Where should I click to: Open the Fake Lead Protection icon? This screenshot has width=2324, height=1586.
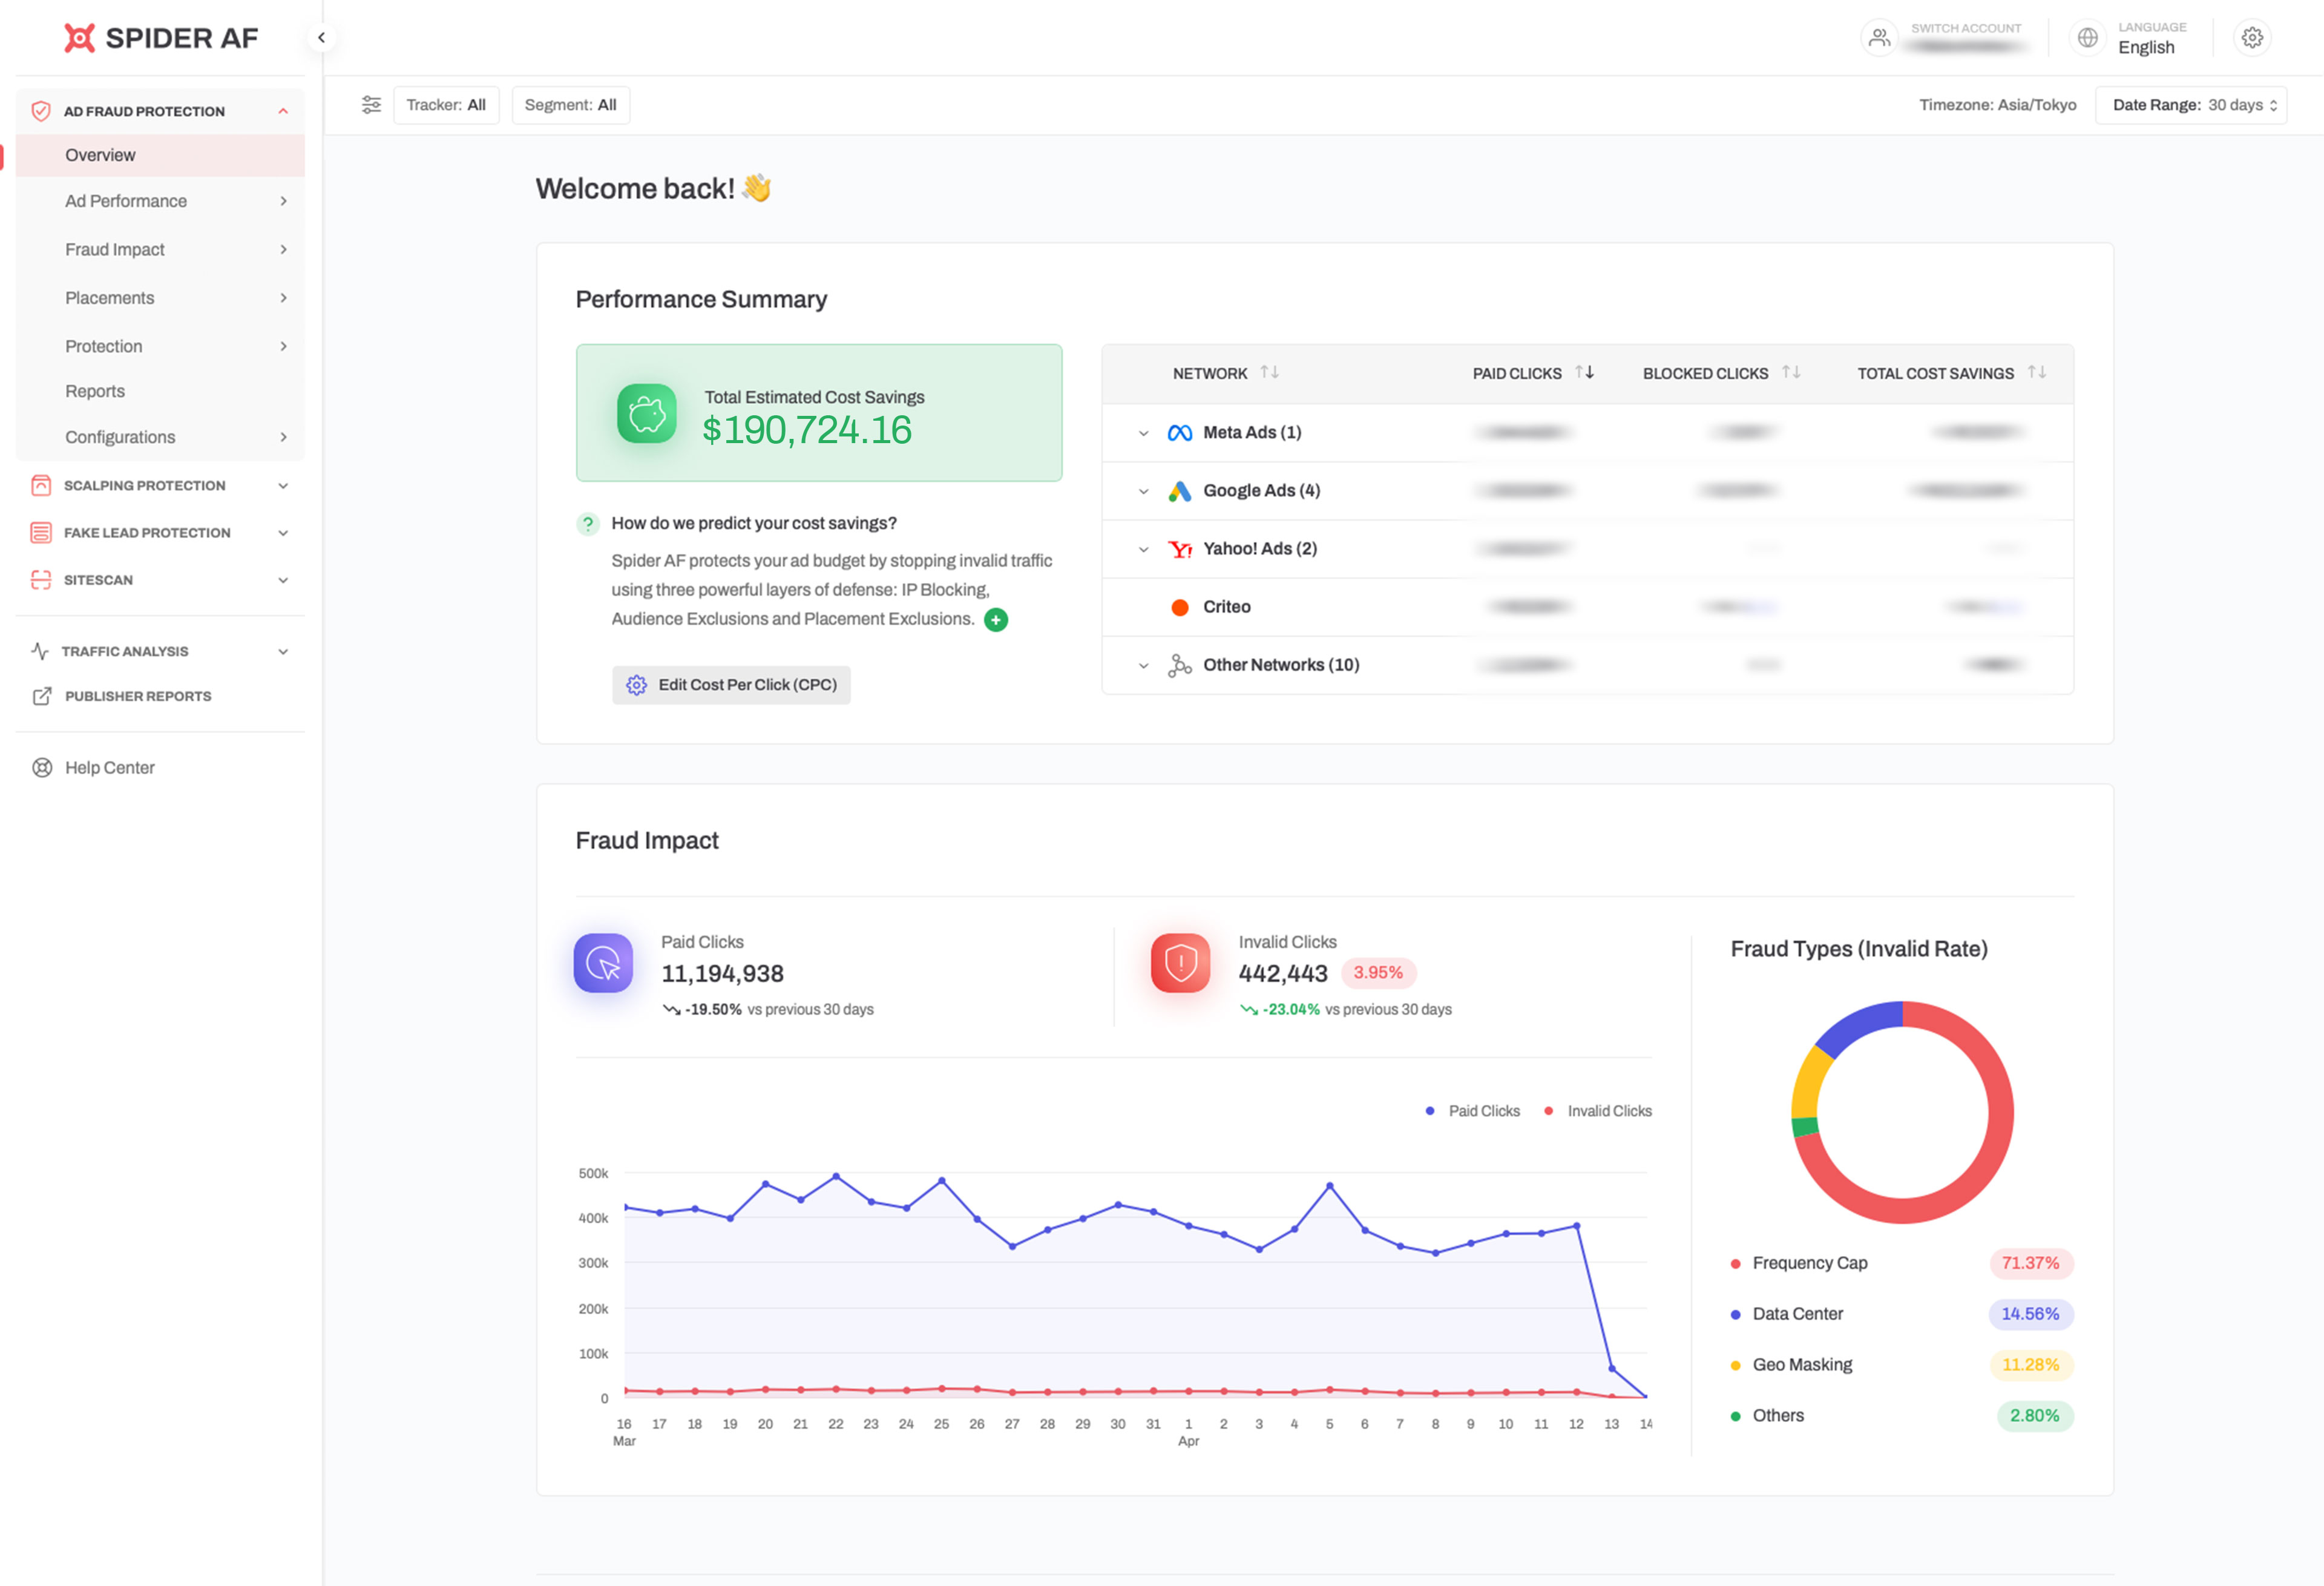[41, 532]
